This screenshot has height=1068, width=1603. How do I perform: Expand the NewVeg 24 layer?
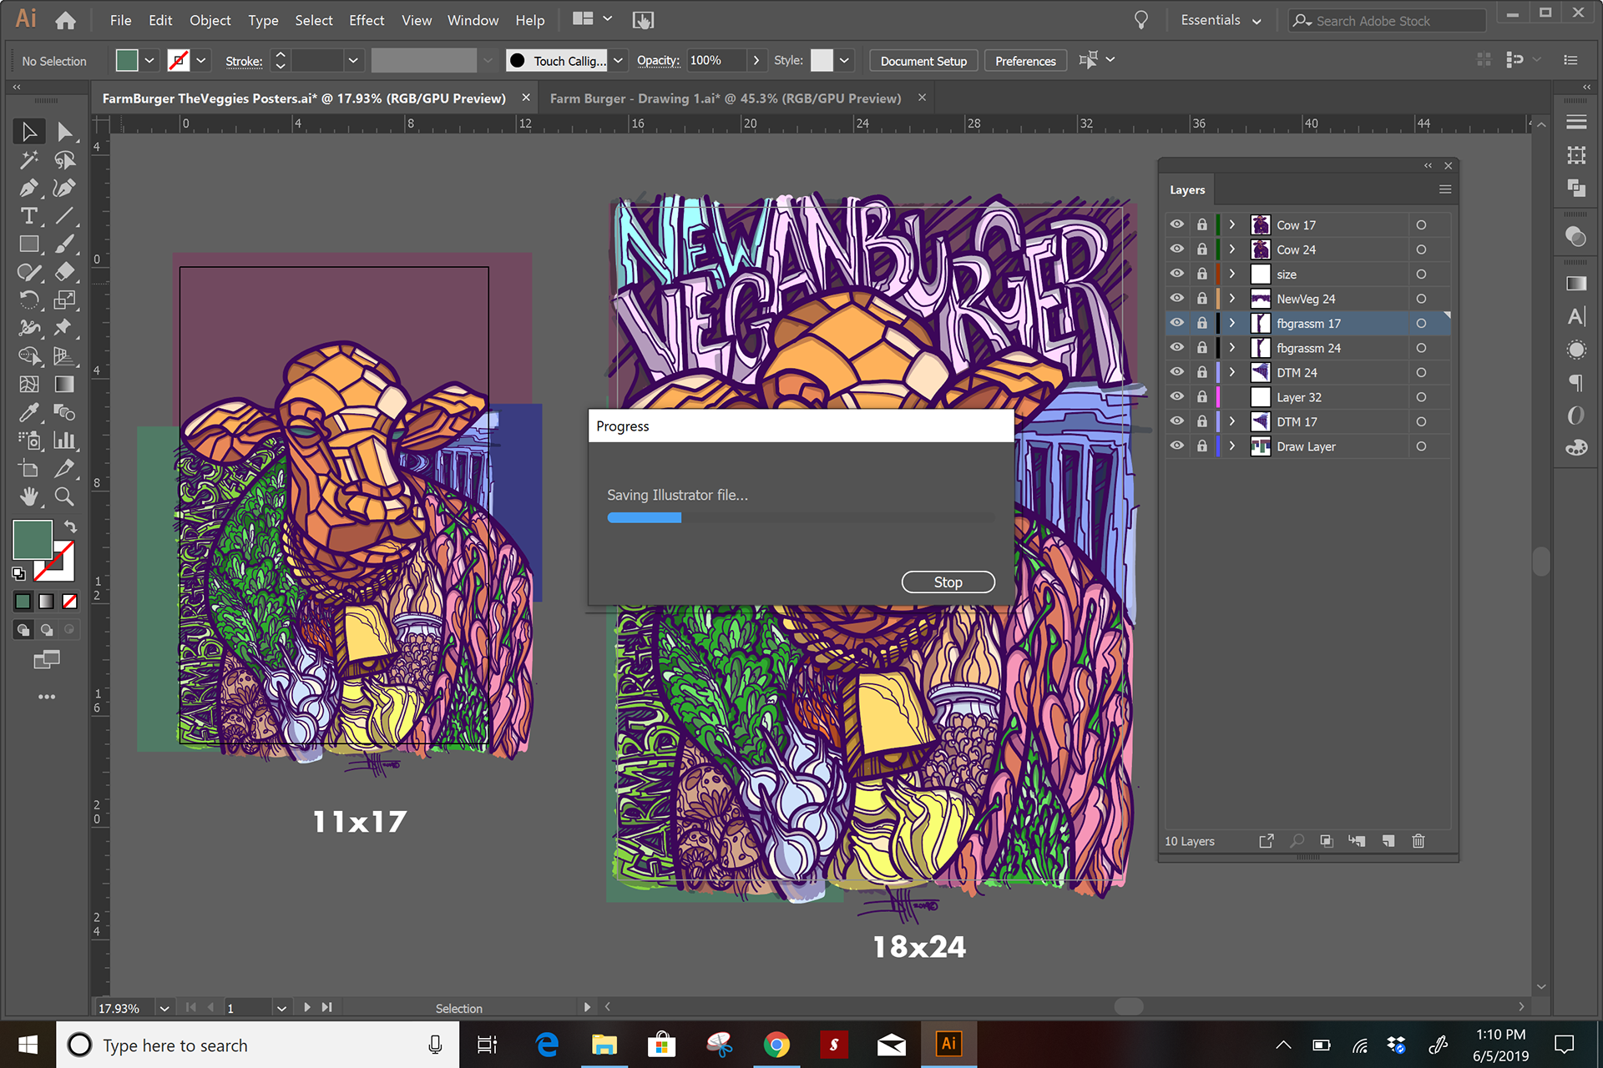point(1231,299)
